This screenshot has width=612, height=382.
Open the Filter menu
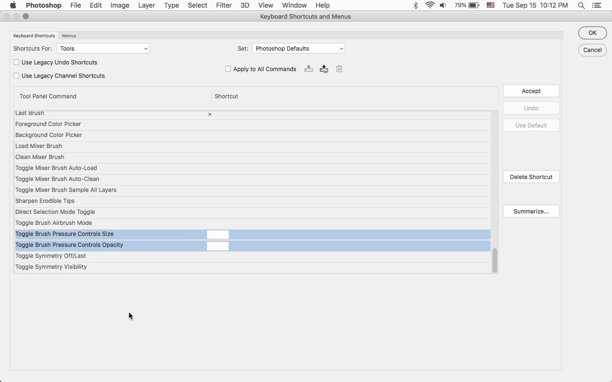(224, 5)
